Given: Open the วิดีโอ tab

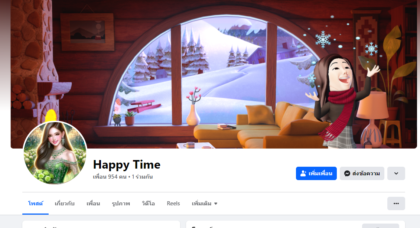Looking at the screenshot, I should click(x=149, y=203).
